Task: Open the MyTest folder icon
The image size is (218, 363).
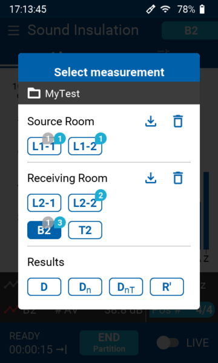Action: pyautogui.click(x=34, y=93)
